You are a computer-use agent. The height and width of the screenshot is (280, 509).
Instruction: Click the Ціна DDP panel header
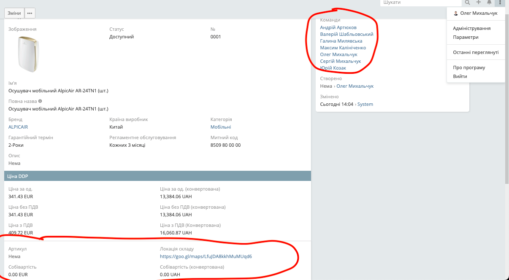click(157, 176)
